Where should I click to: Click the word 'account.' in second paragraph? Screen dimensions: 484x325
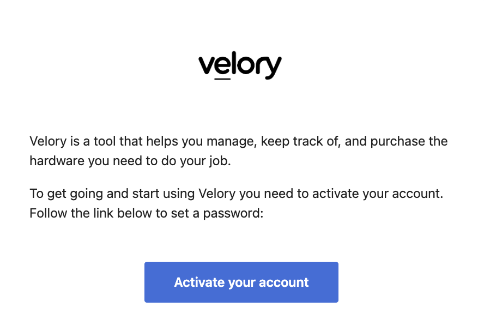(418, 194)
